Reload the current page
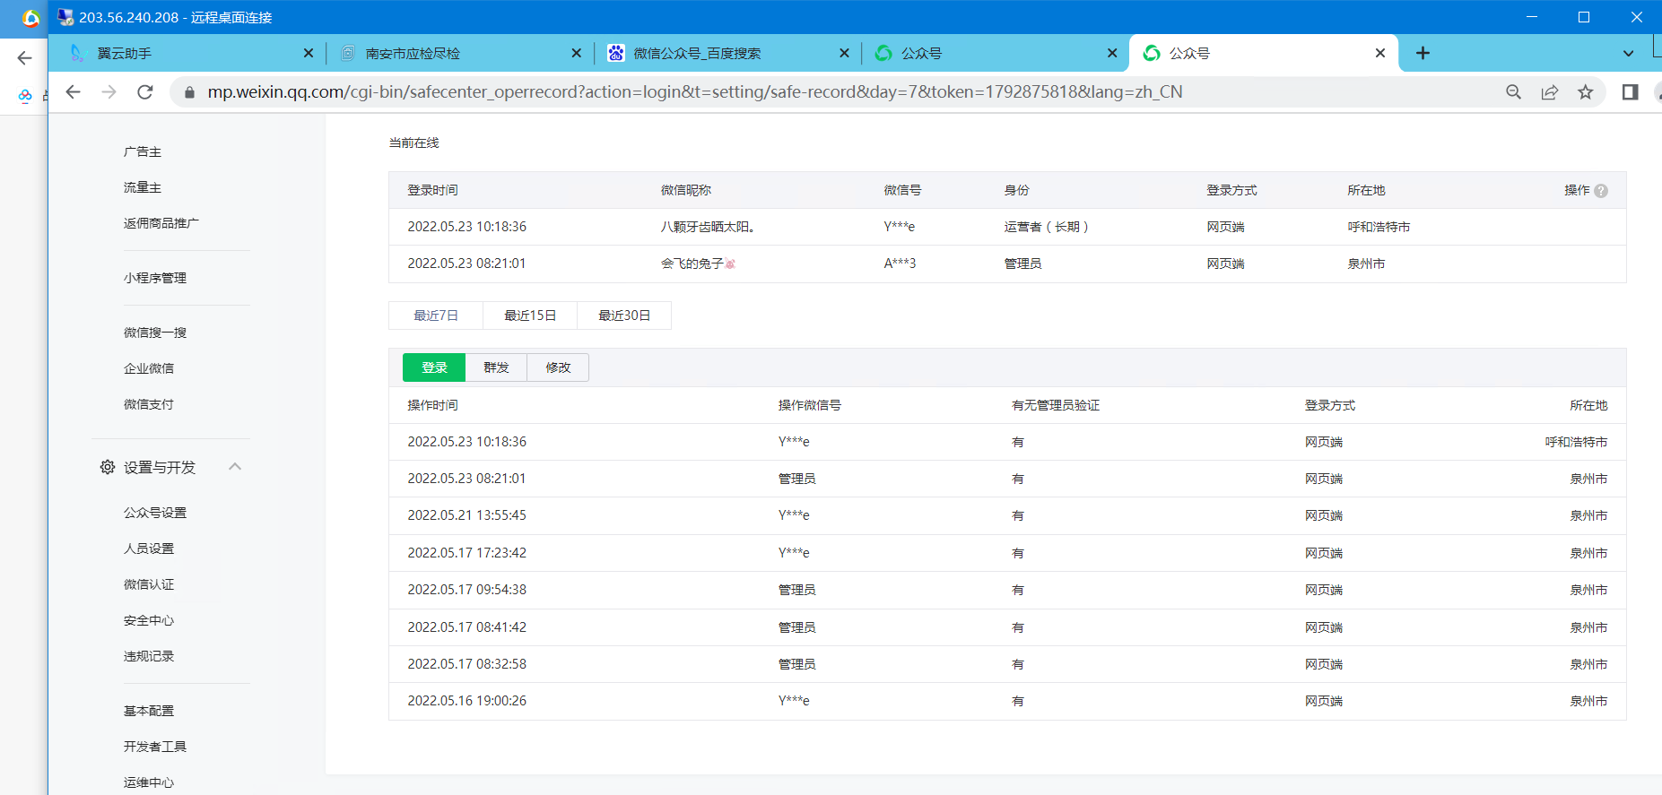 coord(145,91)
